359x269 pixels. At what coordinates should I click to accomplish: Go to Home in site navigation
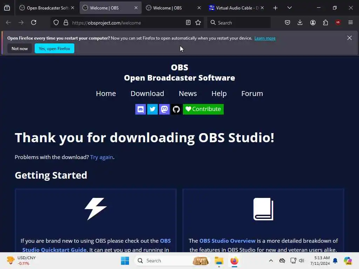pos(106,94)
